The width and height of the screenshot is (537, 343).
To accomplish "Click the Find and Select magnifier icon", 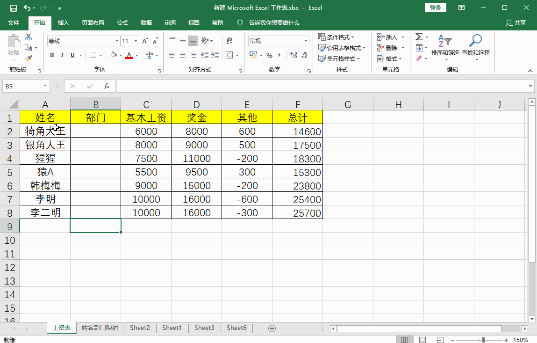I will [x=475, y=41].
